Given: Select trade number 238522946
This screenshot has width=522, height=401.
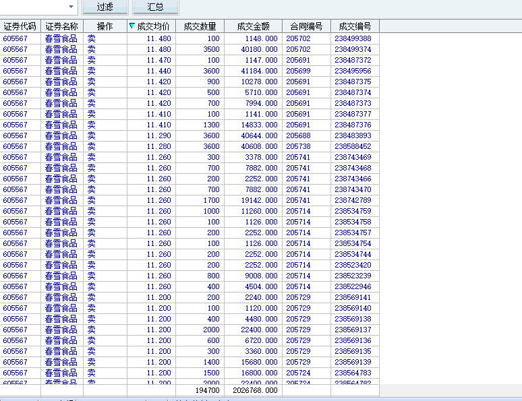Looking at the screenshot, I should point(353,286).
